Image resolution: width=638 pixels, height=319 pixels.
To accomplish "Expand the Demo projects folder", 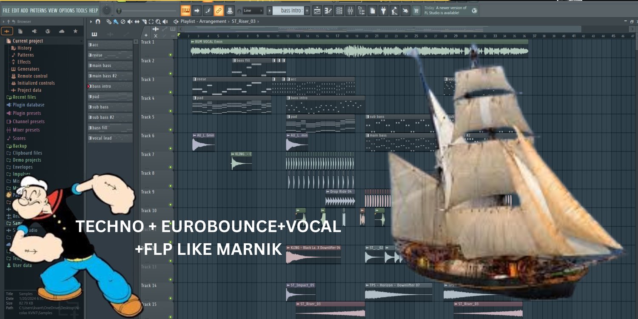I will click(24, 160).
